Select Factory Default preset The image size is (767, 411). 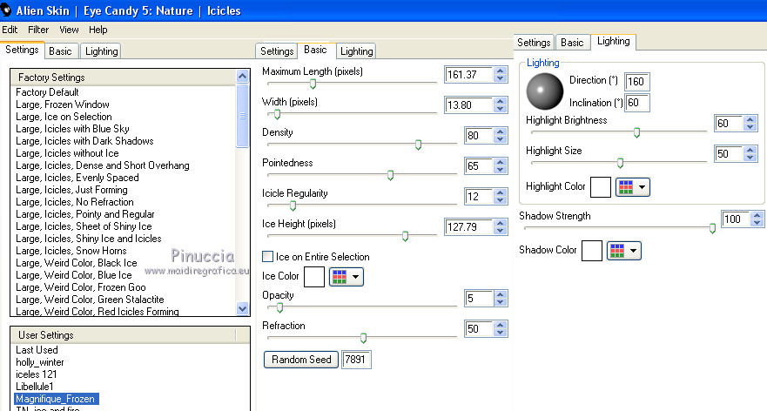(47, 92)
